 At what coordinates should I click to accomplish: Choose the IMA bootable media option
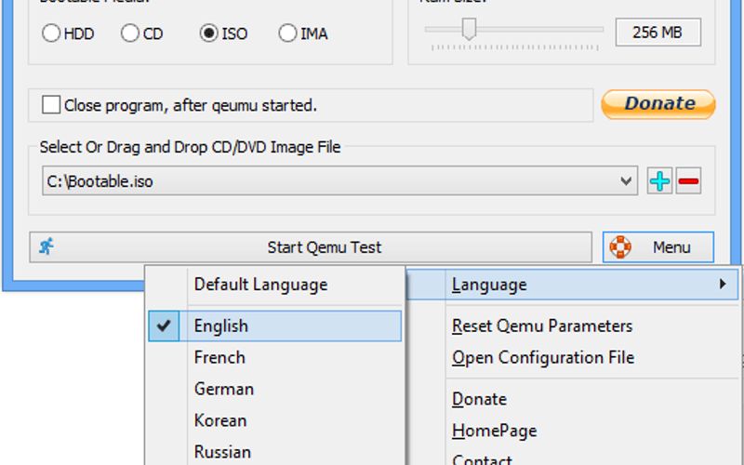pyautogui.click(x=288, y=33)
